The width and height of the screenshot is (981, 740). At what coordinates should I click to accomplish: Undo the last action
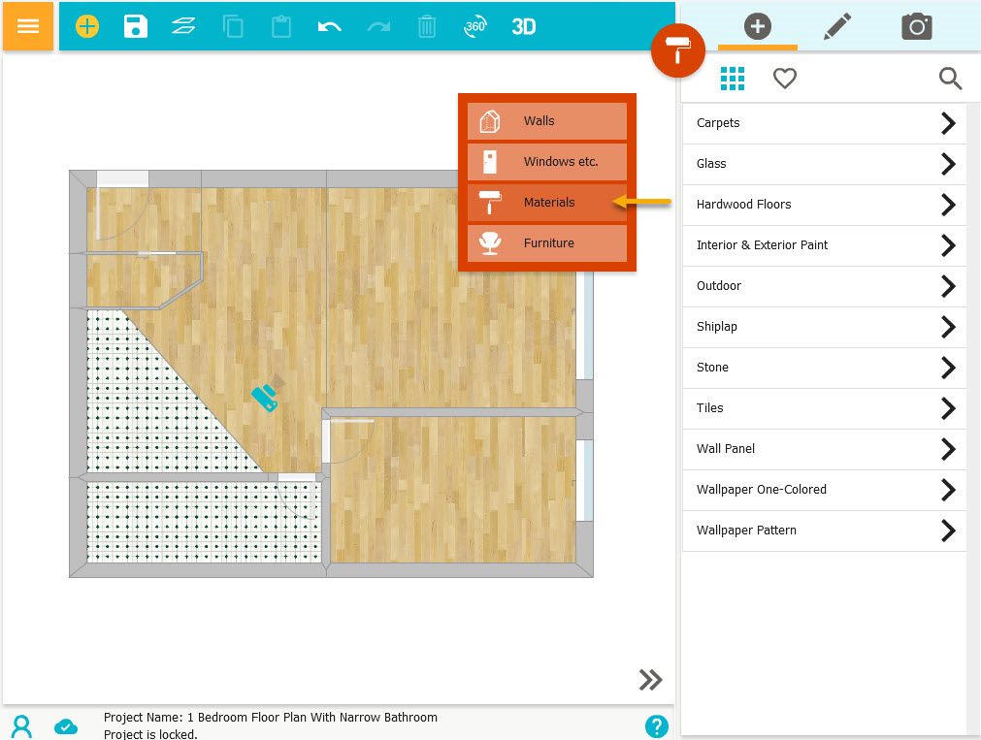coord(329,26)
